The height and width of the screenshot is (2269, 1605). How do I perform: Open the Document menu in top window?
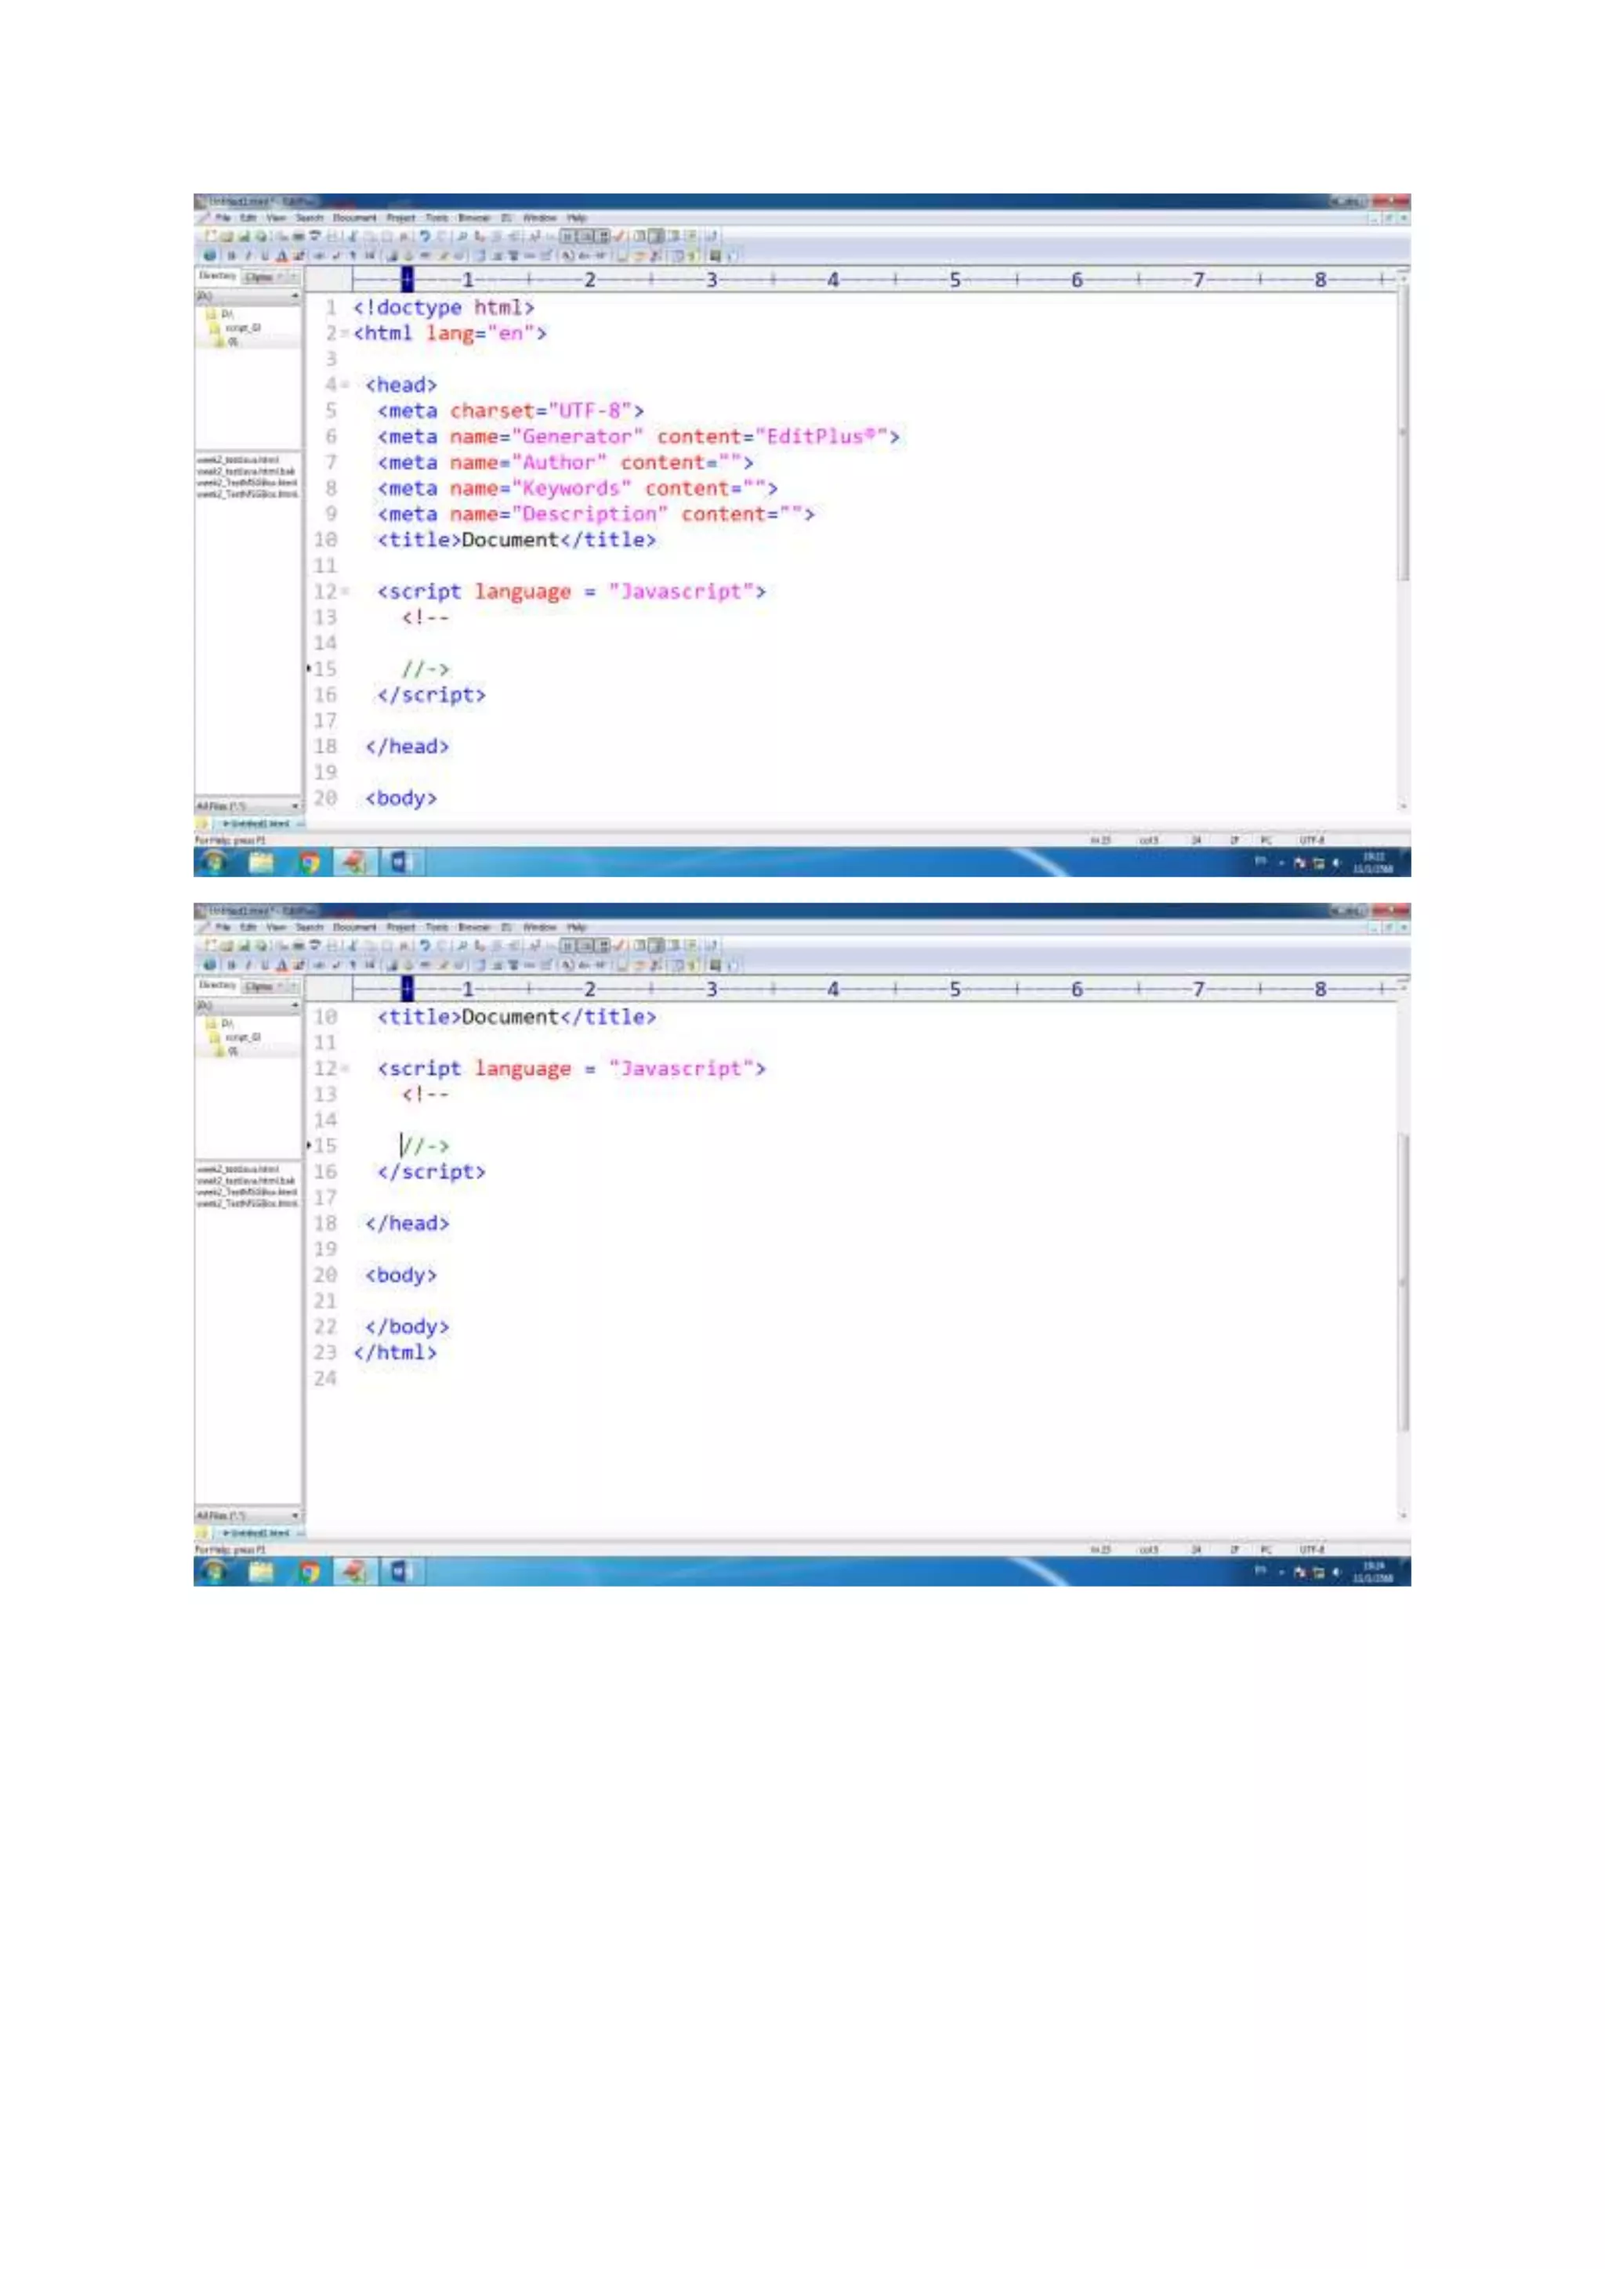[x=353, y=217]
